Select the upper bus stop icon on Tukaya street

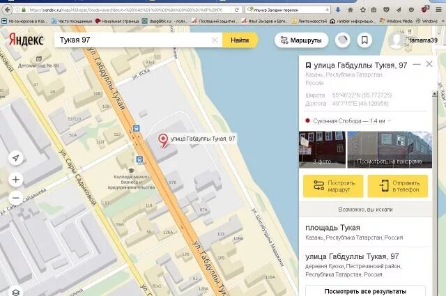point(137,128)
